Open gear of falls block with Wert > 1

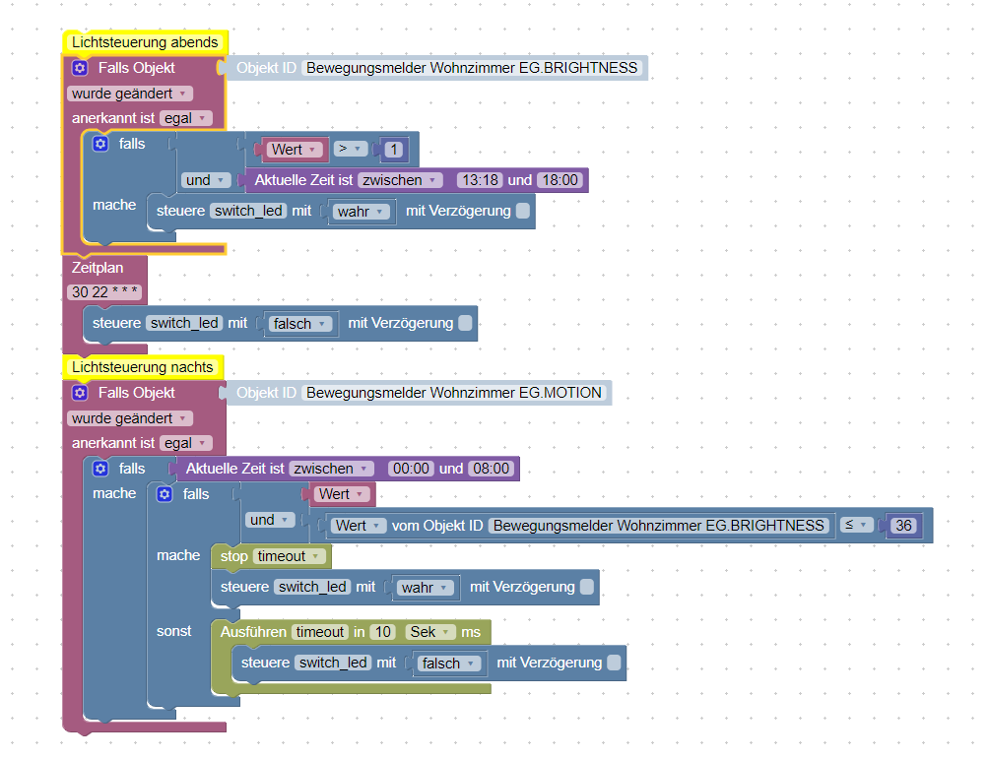tap(100, 144)
